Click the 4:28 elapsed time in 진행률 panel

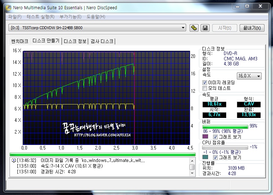click(x=232, y=173)
